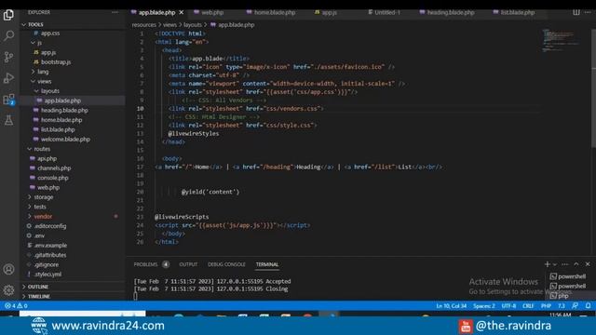Click the Spaces: 2 indentation status item
The image size is (596, 335).
click(x=484, y=306)
